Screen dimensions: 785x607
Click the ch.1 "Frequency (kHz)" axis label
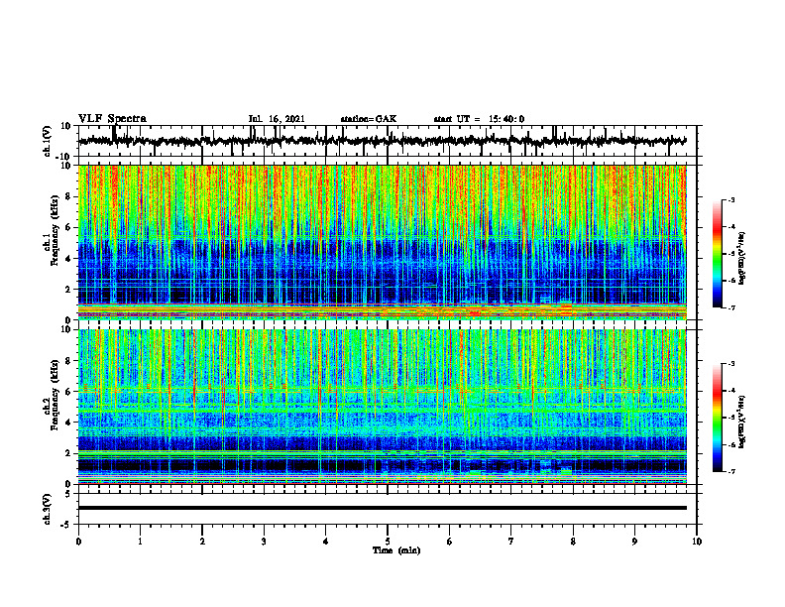click(x=55, y=231)
